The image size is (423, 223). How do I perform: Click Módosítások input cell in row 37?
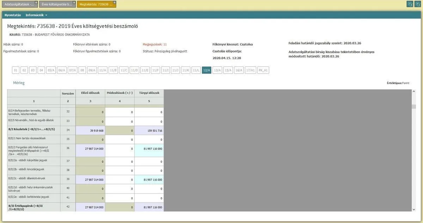(x=119, y=161)
